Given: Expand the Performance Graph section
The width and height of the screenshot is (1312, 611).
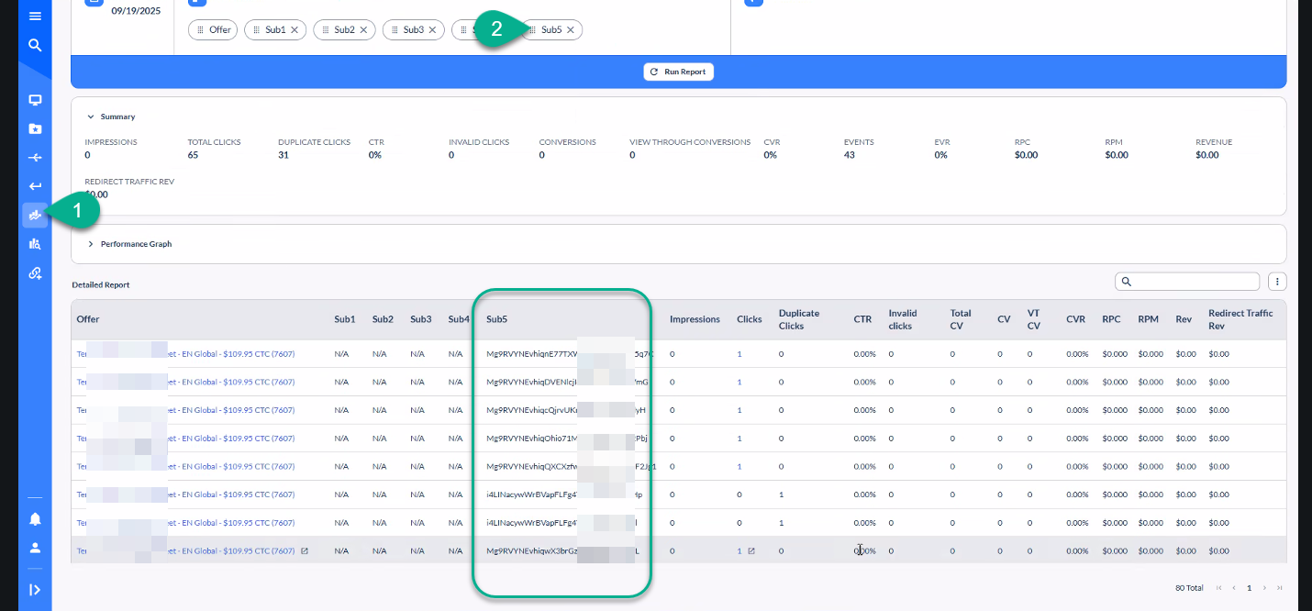Looking at the screenshot, I should click(x=91, y=244).
